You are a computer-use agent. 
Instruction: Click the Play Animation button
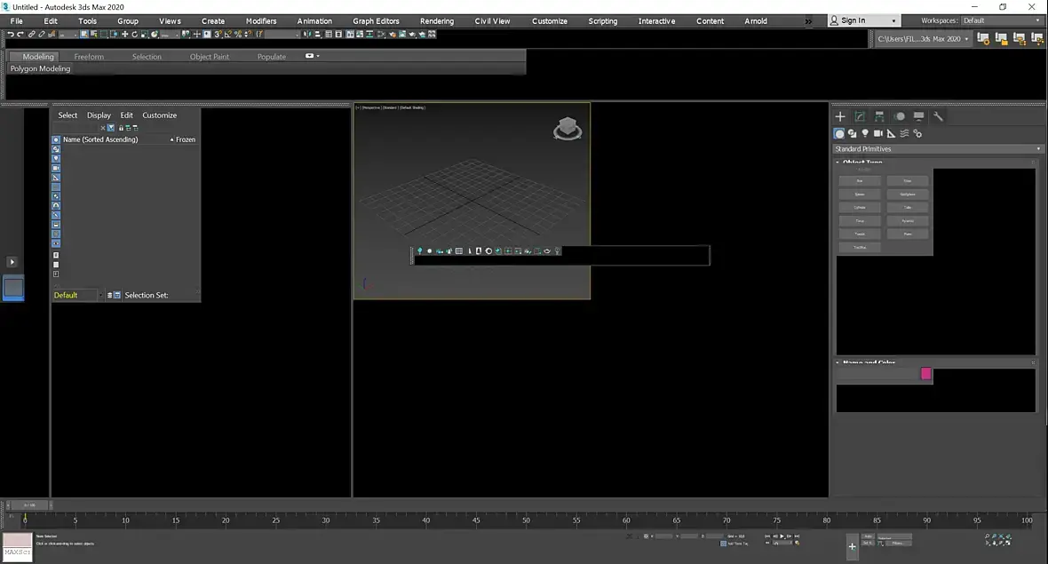click(x=782, y=536)
